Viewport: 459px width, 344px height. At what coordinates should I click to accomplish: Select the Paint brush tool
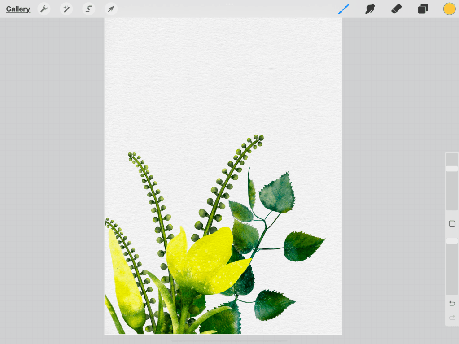[344, 9]
